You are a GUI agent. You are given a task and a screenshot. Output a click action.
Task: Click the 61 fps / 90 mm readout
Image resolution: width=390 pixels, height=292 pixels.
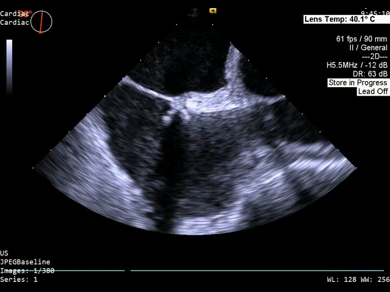click(x=362, y=39)
